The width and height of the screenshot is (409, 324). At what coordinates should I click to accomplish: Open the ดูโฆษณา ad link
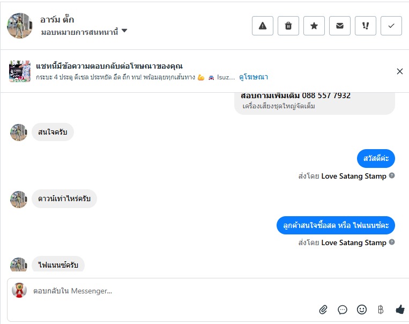coord(254,77)
